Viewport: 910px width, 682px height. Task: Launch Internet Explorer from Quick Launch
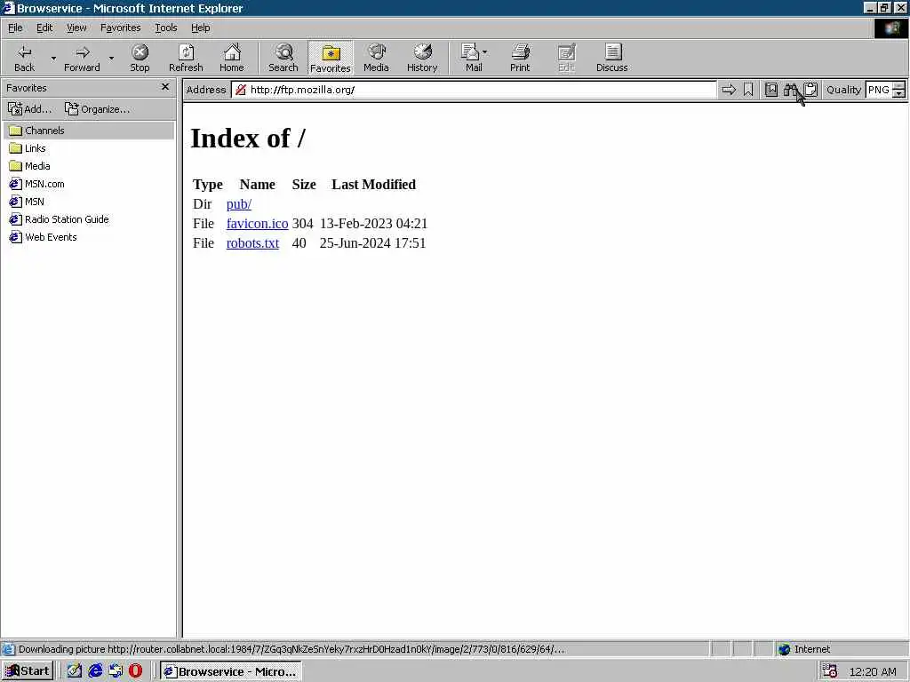(95, 671)
